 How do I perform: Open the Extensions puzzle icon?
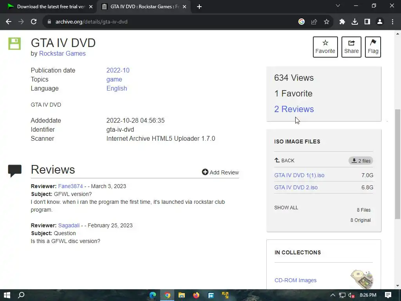coord(342,22)
